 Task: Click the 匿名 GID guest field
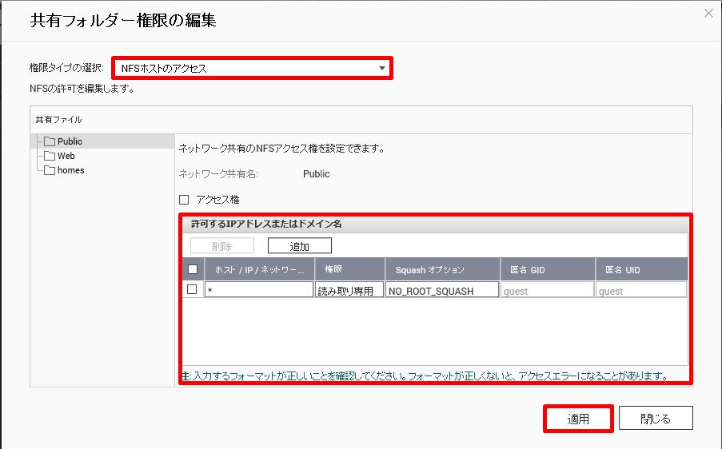point(547,291)
